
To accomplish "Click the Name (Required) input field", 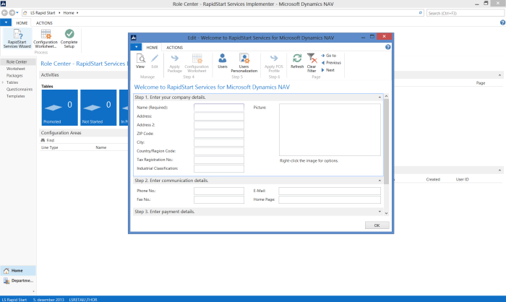I will (219, 108).
